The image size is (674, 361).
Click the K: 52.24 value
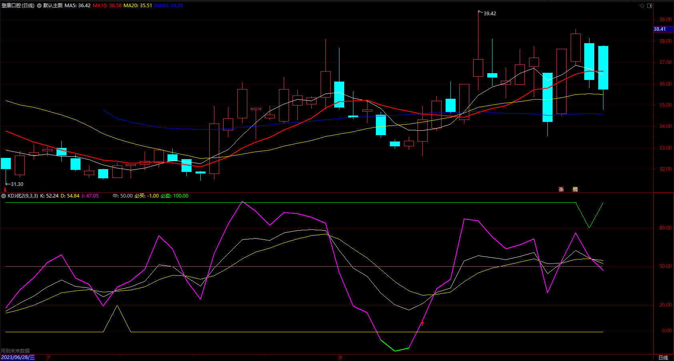(49, 196)
